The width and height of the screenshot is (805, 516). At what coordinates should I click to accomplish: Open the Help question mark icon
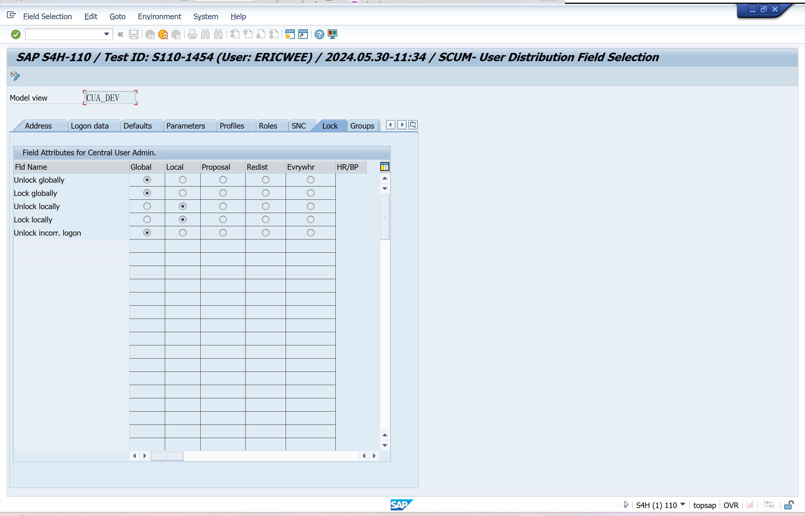(320, 34)
